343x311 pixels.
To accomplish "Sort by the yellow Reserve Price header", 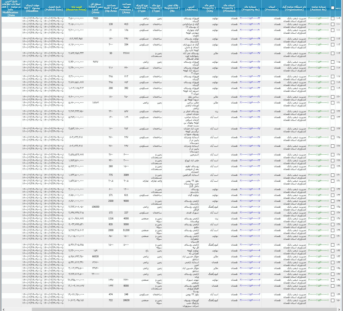I will pos(76,8).
